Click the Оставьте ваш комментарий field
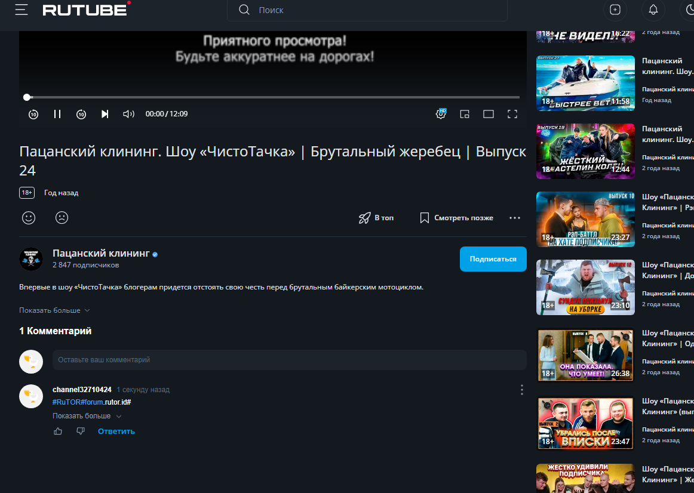 coord(290,360)
